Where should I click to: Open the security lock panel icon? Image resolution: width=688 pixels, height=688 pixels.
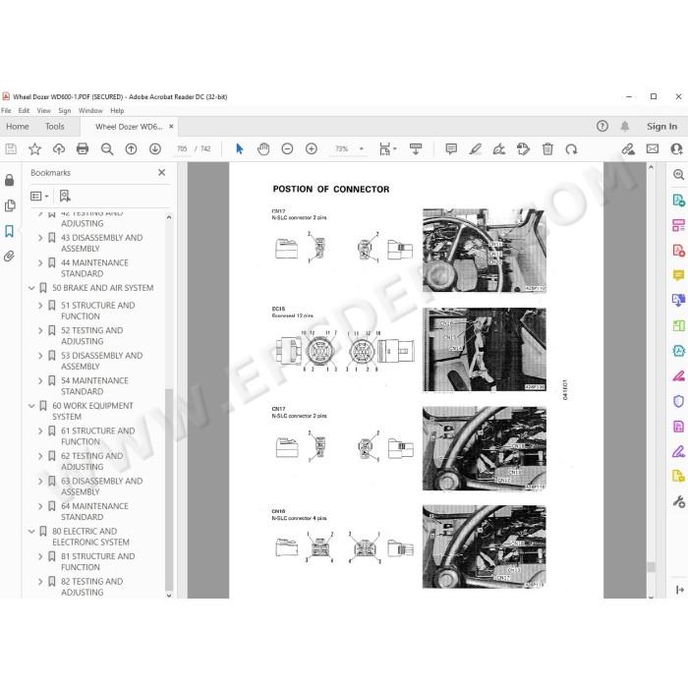pos(9,180)
